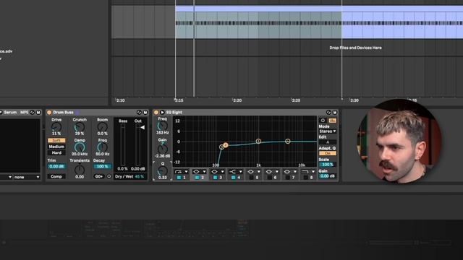Toggle EQ Eight band audition headphone icon
Image resolution: width=463 pixels, height=260 pixels.
tap(323, 121)
